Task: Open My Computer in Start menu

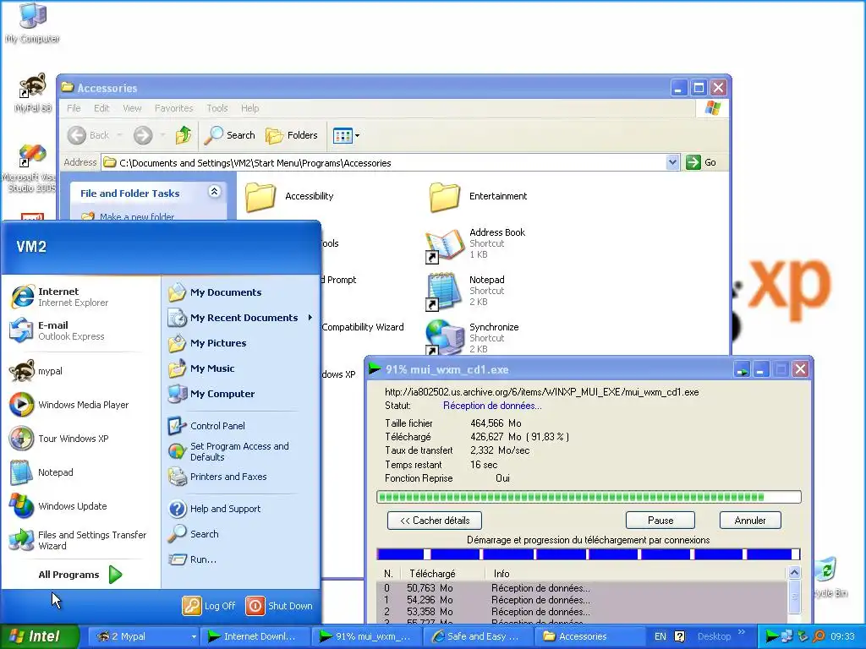Action: (x=211, y=394)
